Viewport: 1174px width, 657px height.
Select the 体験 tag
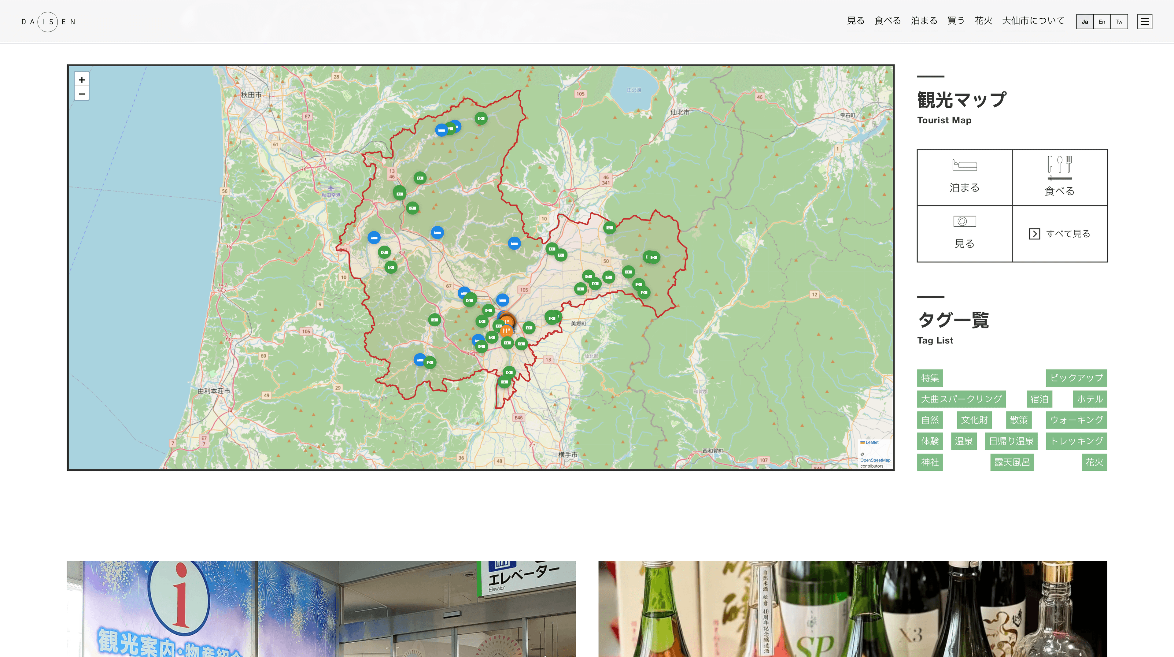(930, 441)
